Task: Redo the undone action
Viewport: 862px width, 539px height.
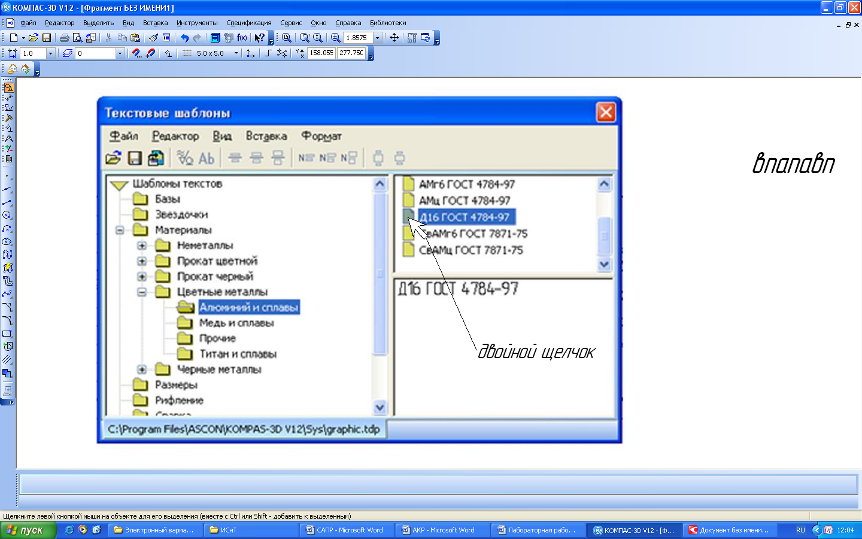Action: [197, 37]
